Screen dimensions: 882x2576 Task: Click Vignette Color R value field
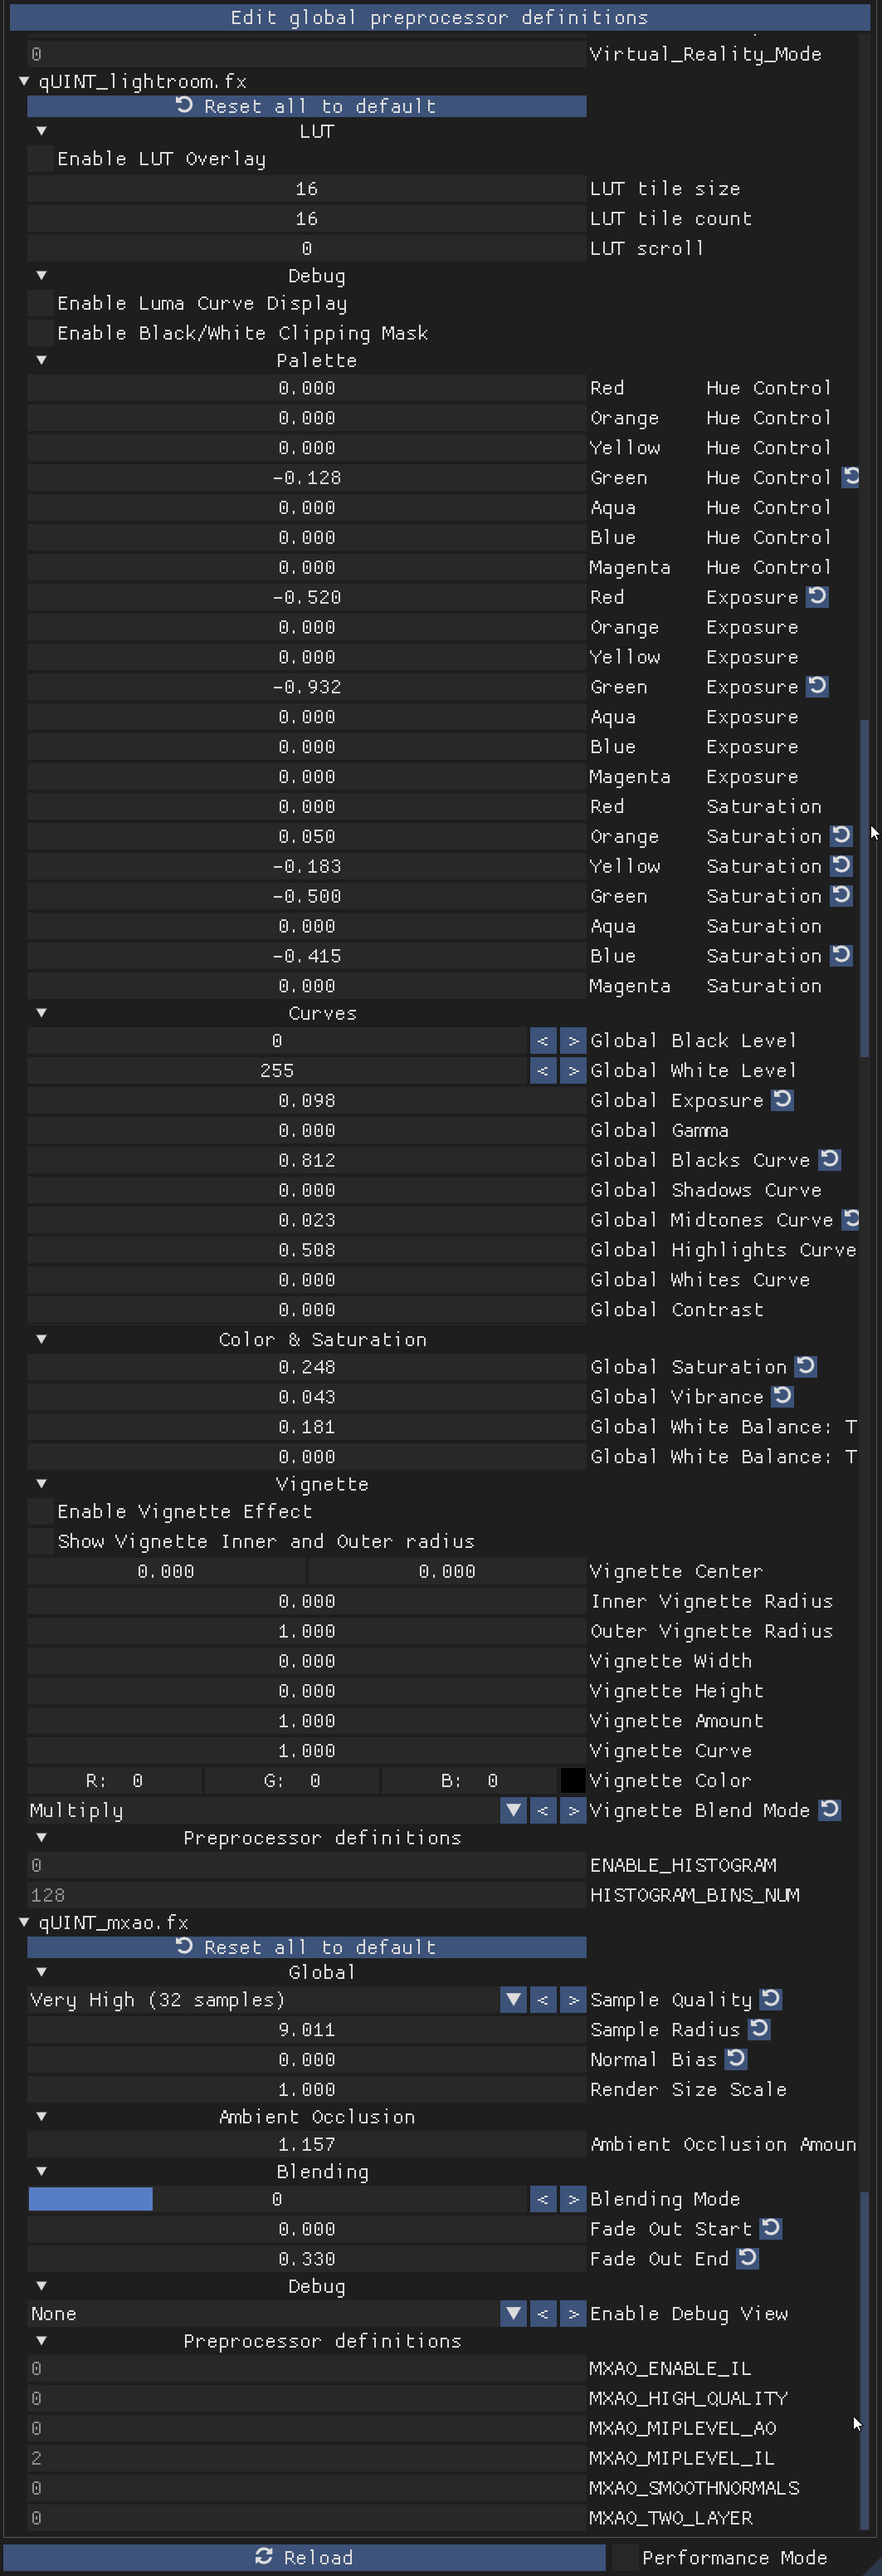115,1781
